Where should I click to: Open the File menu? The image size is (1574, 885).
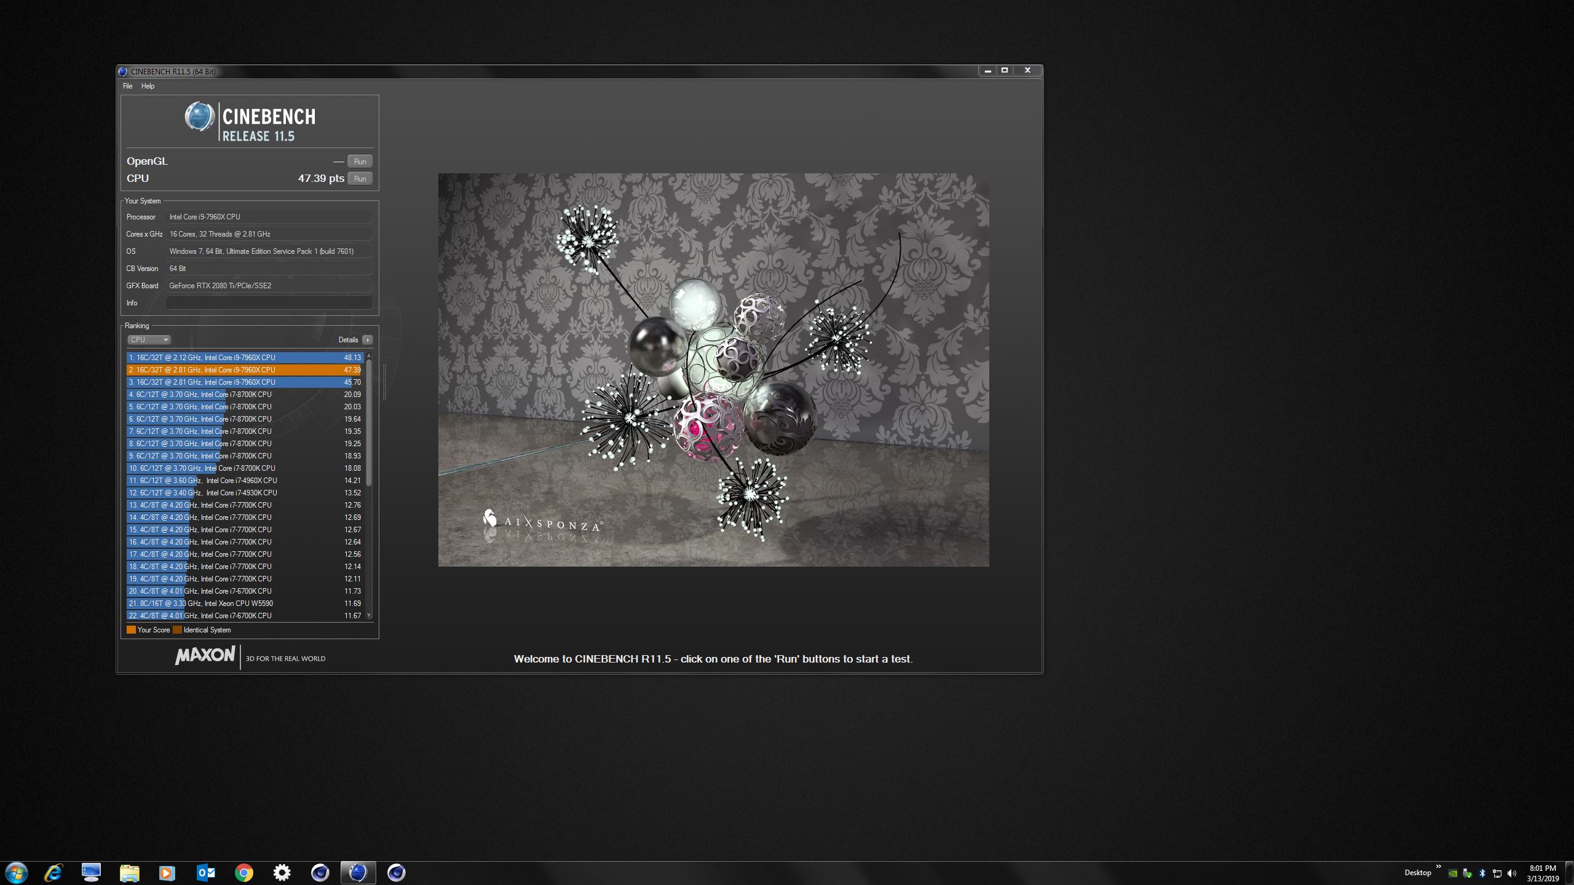127,86
